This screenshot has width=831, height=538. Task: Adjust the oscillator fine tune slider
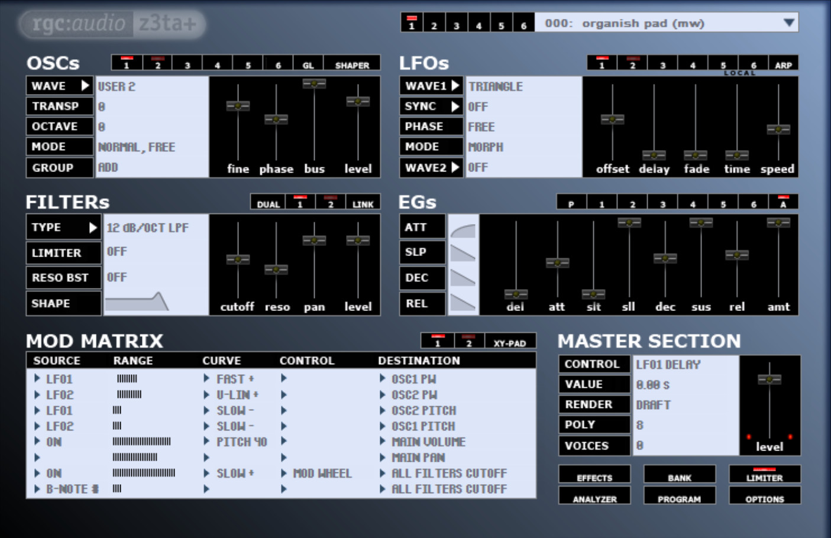pos(238,106)
